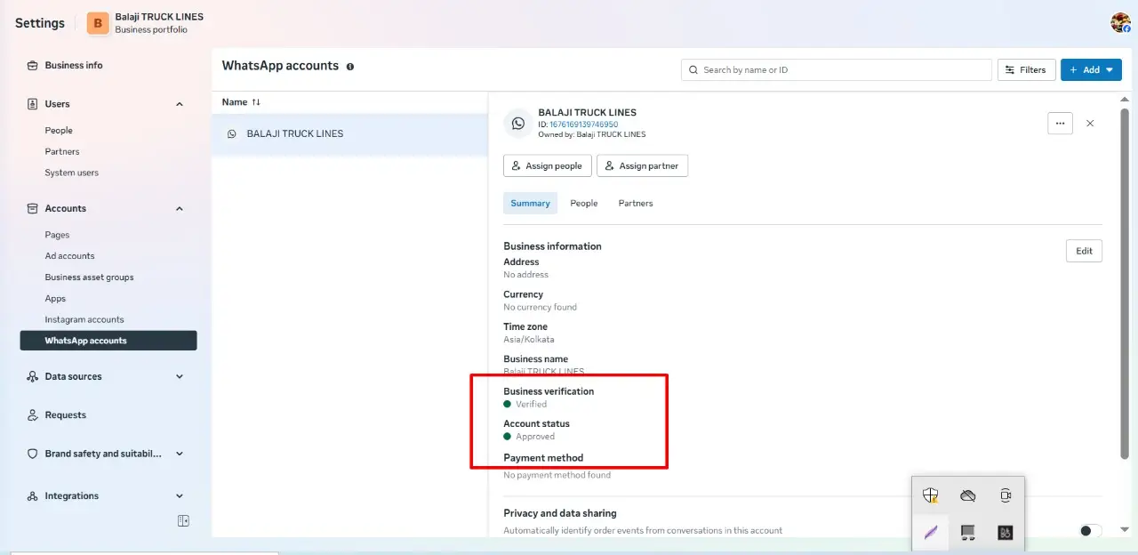Expand the Data sources section

[180, 377]
